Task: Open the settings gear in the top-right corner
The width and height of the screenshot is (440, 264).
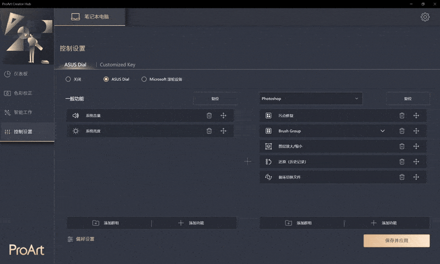Action: 425,17
